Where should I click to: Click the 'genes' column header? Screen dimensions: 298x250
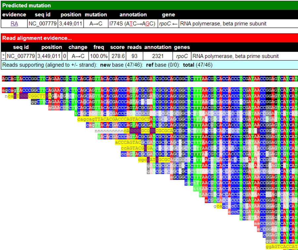coord(182,47)
